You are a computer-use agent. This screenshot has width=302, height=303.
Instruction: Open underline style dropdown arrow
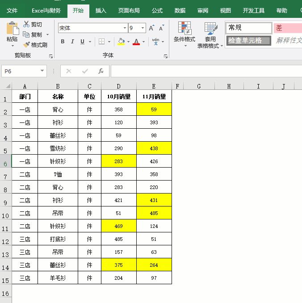(x=90, y=42)
